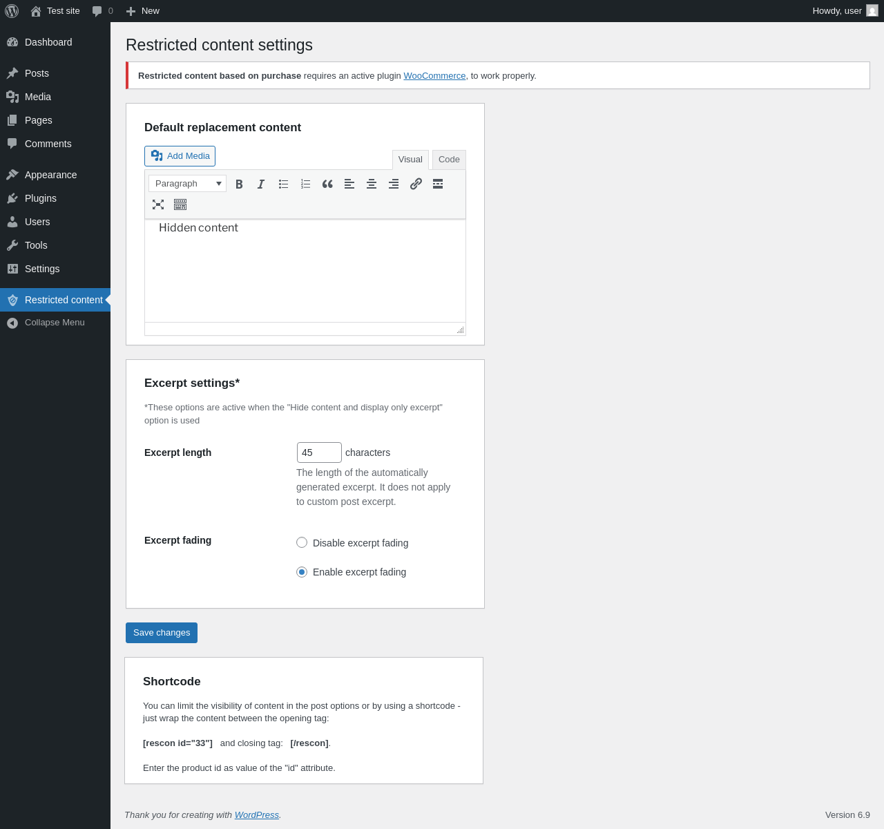Select Disable excerpt fading option

pyautogui.click(x=302, y=542)
